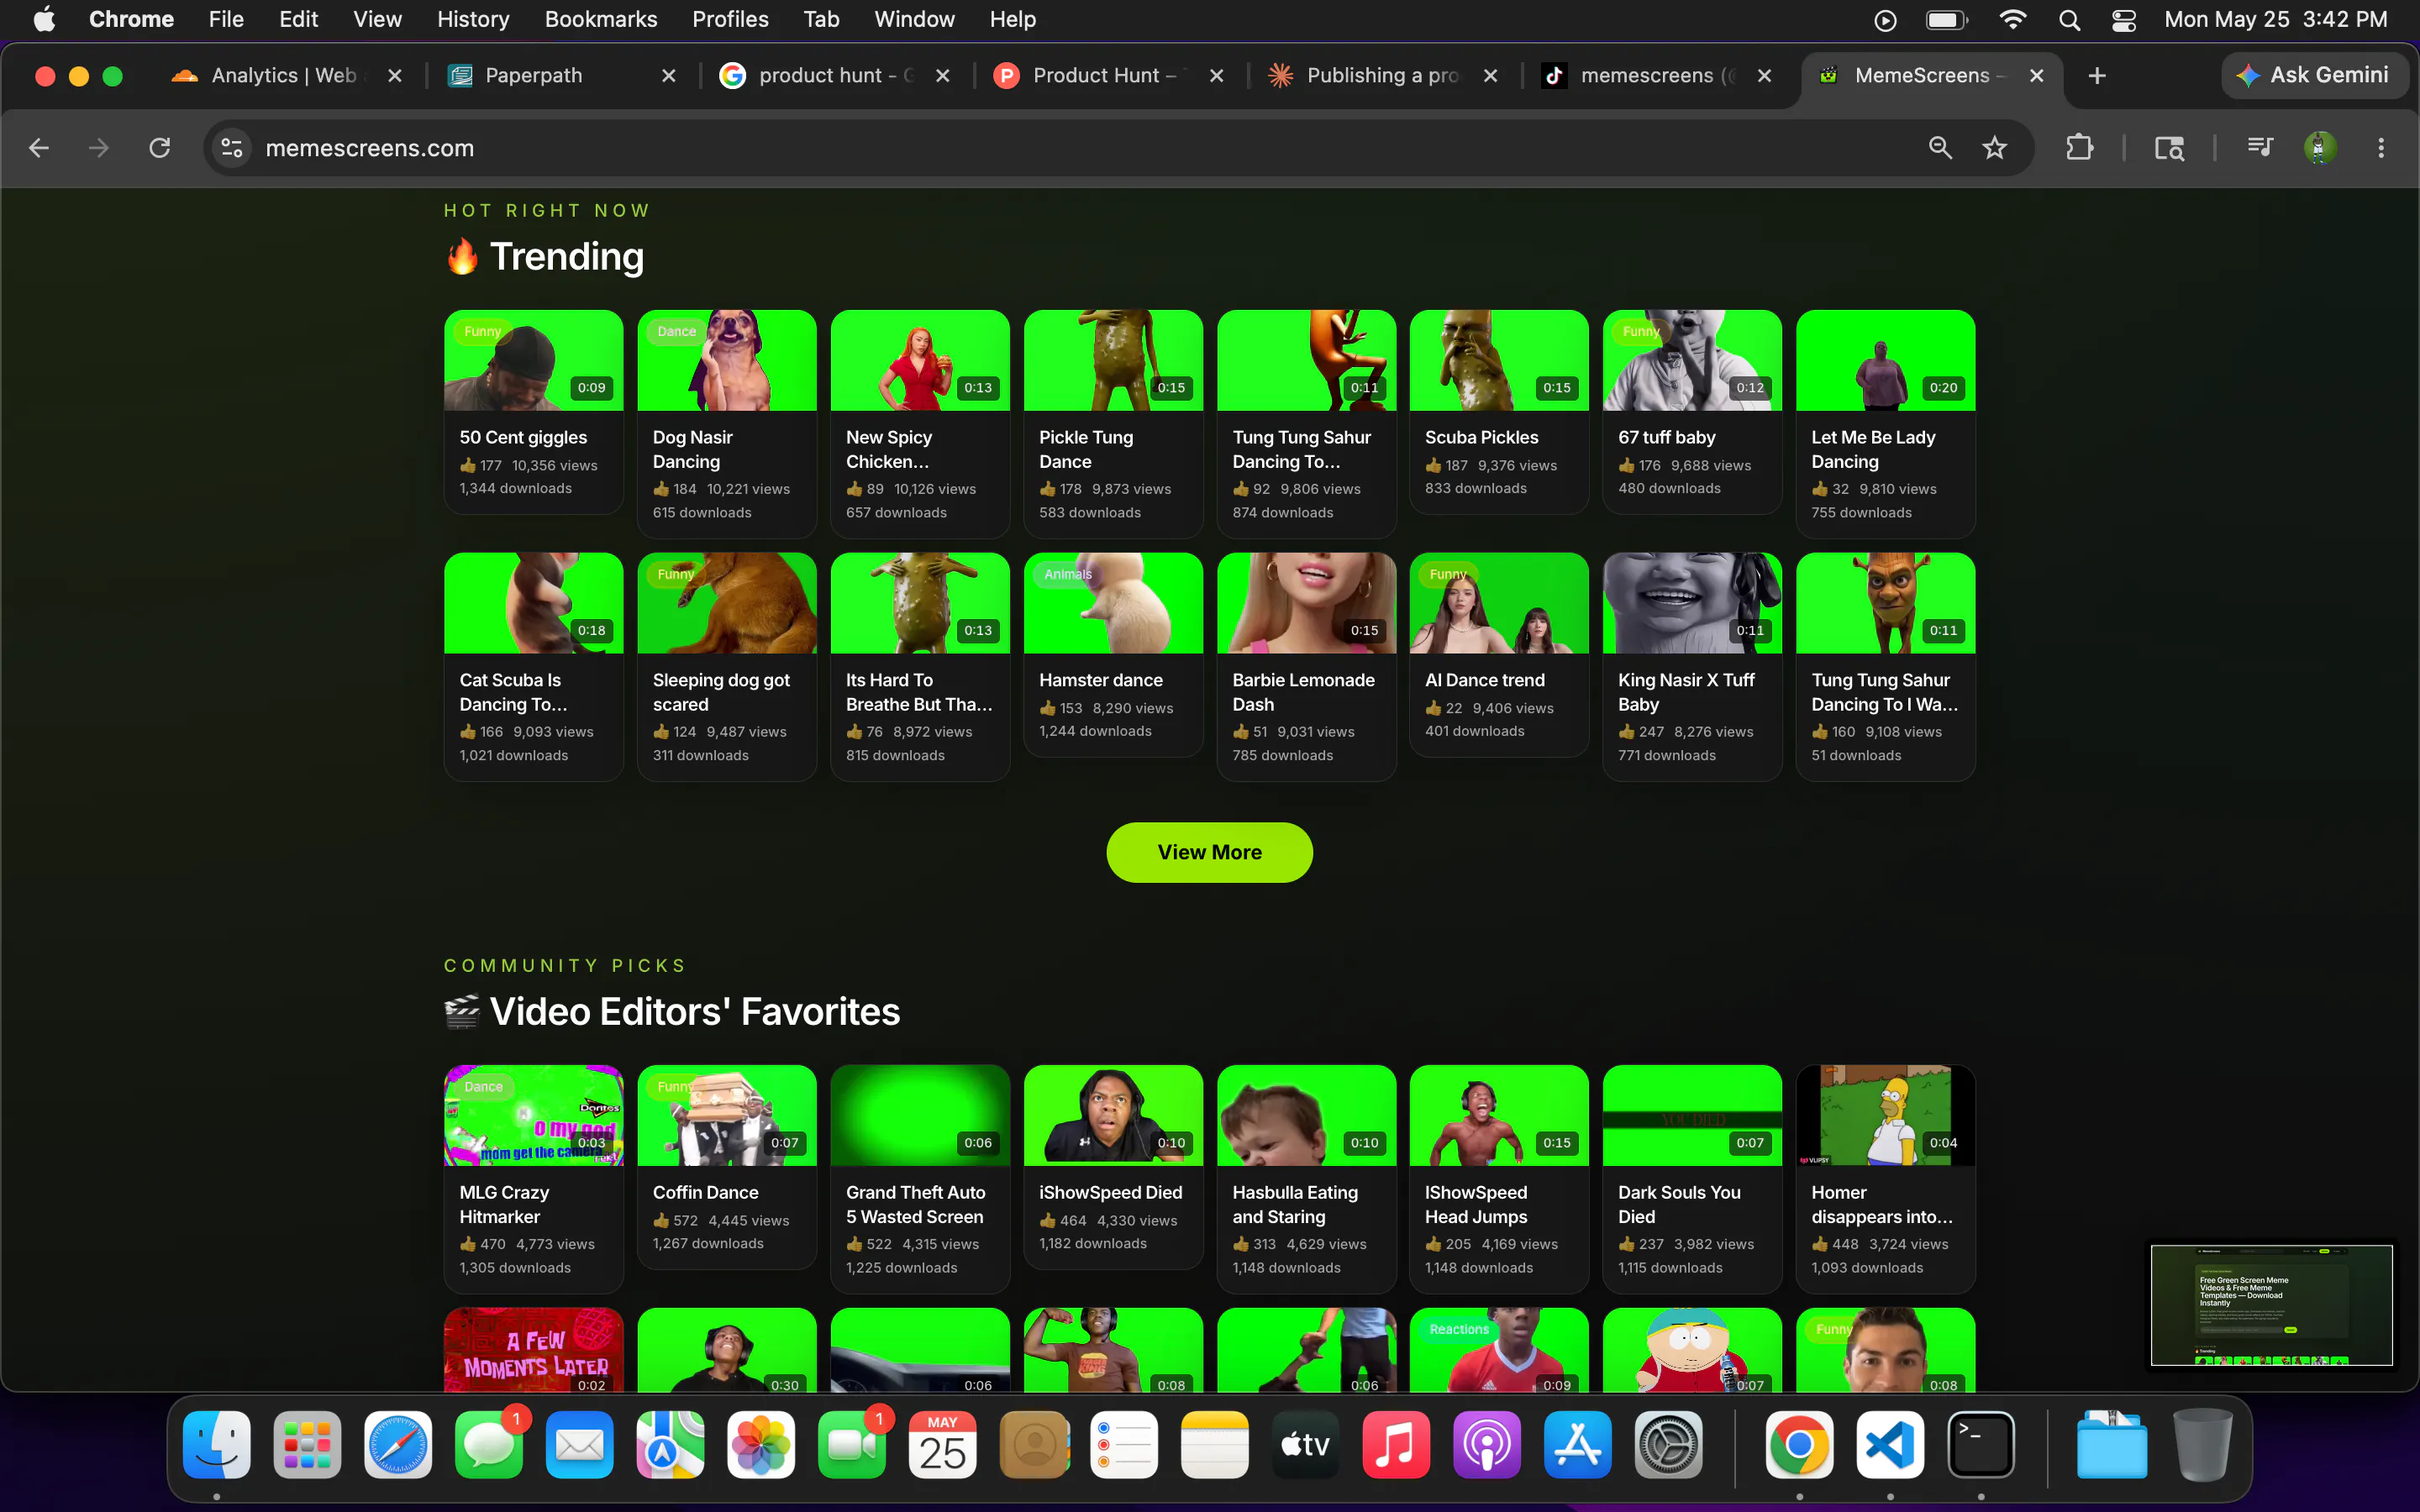This screenshot has height=1512, width=2420.
Task: Open the Hamster dance title link
Action: (x=1100, y=680)
